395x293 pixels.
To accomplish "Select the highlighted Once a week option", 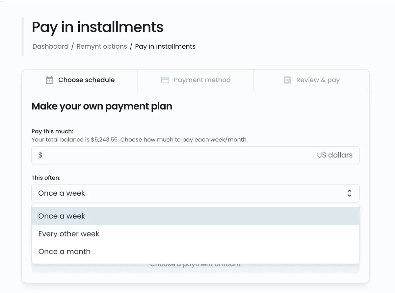I will (x=62, y=216).
